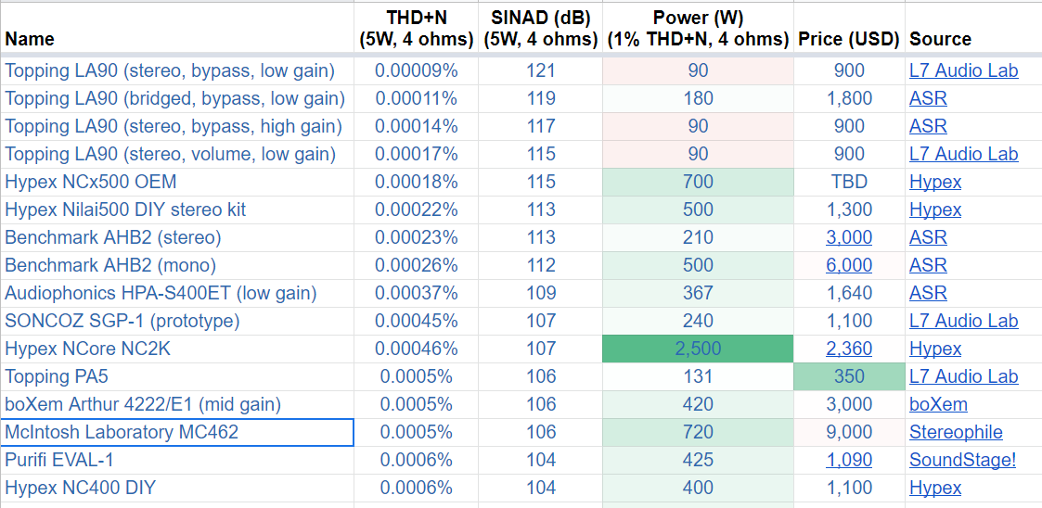1042x508 pixels.
Task: Open Hypex source link for NC400 DIY
Action: coord(935,489)
